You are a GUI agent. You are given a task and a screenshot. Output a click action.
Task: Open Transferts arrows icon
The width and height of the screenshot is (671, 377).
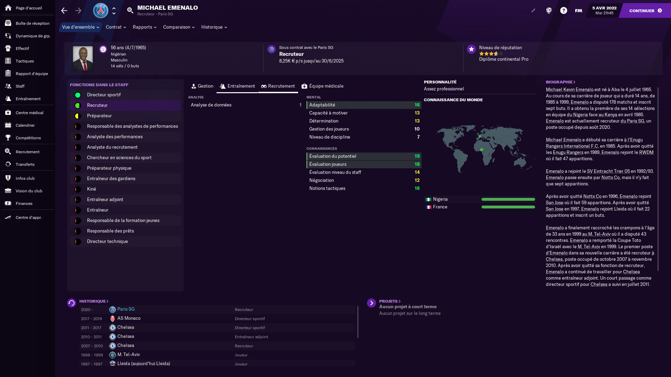click(8, 164)
